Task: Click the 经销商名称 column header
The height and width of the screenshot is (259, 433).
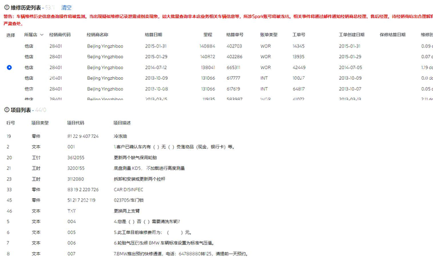Action: click(x=97, y=34)
